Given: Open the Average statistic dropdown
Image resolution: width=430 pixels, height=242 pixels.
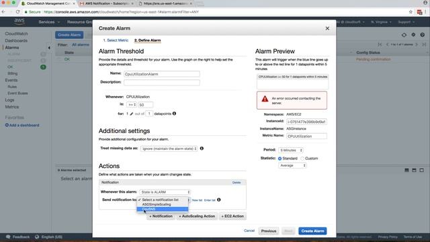Looking at the screenshot, I should (x=292, y=165).
